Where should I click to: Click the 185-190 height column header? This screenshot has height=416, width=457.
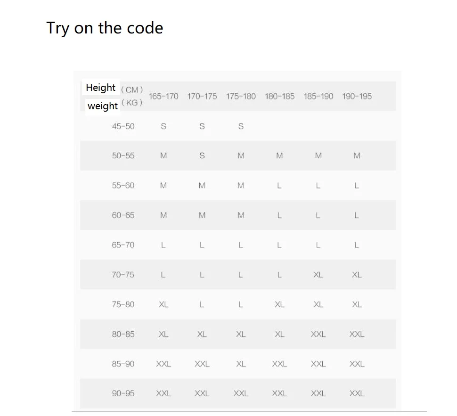tap(318, 96)
